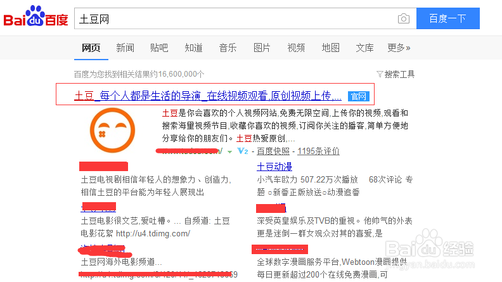Expand the 更多» menu
Viewport: 502px width, 282px height.
click(399, 48)
